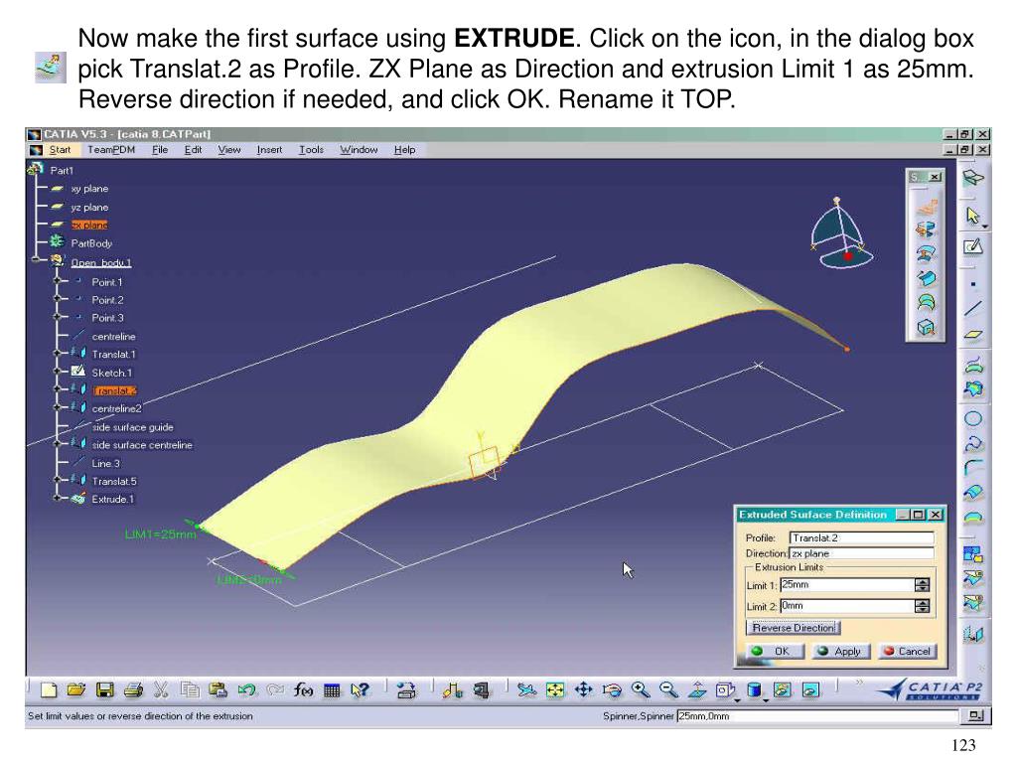Expand the Translat.5 tree node
Image resolution: width=1017 pixels, height=763 pixels.
[x=58, y=481]
